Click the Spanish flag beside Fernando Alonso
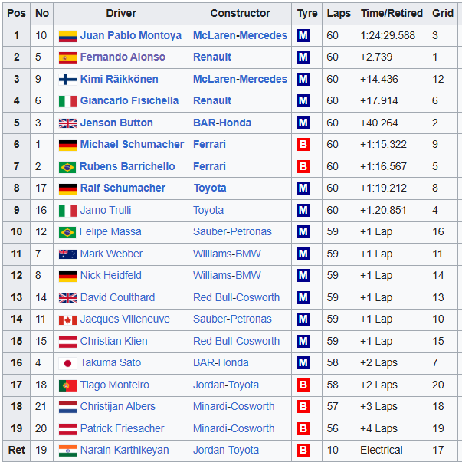462x462 pixels. click(67, 57)
